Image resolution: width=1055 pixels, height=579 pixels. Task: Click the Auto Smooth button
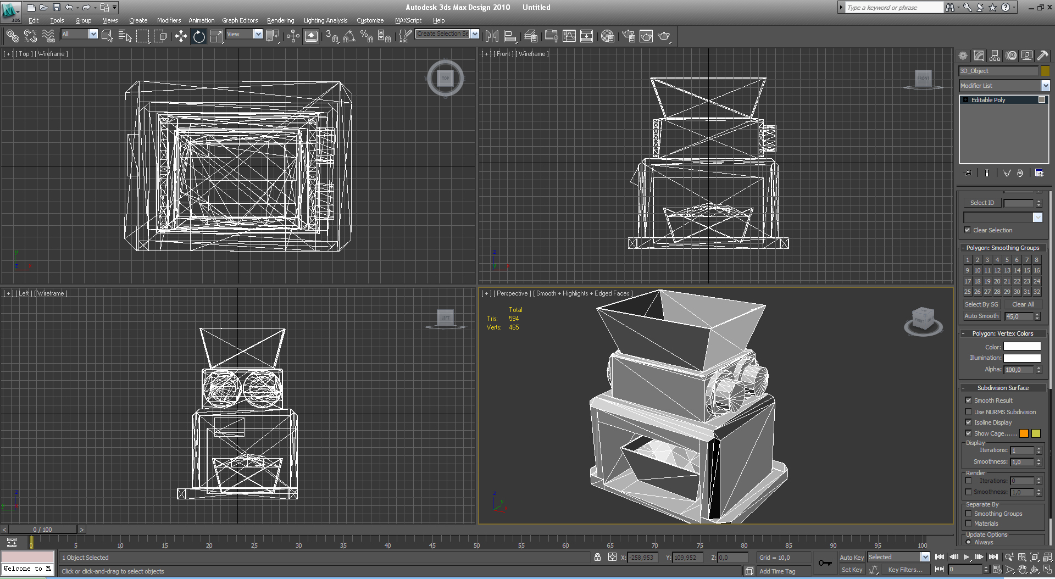pos(981,316)
